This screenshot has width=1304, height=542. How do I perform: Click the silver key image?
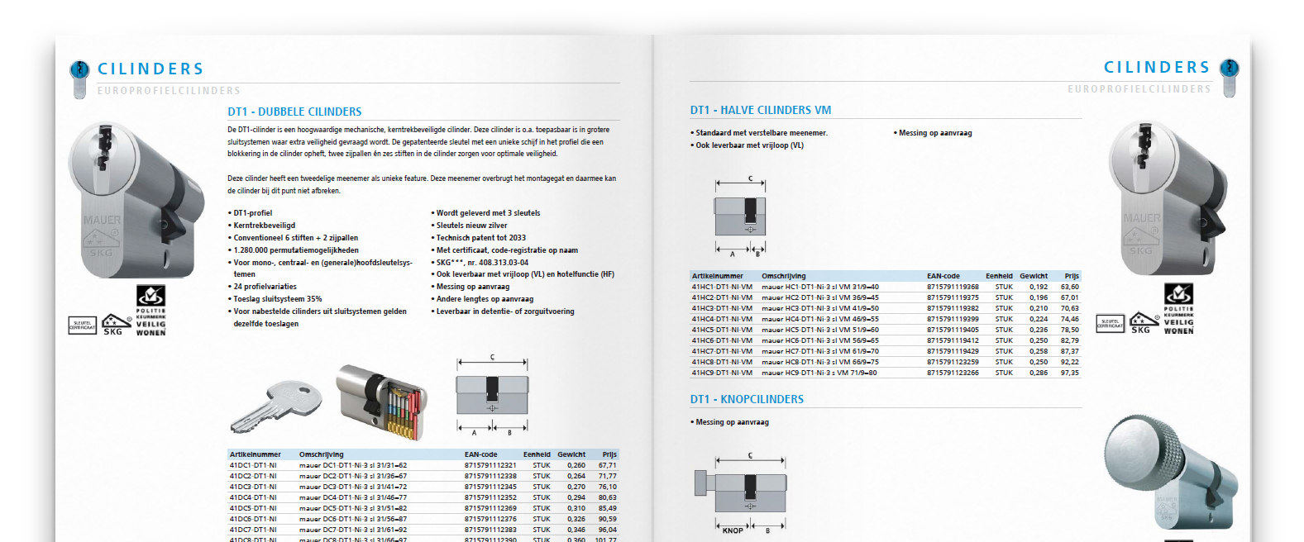(x=275, y=406)
